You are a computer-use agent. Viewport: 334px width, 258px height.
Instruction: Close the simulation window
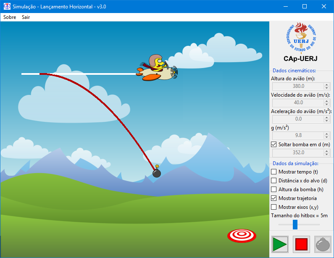click(x=324, y=6)
